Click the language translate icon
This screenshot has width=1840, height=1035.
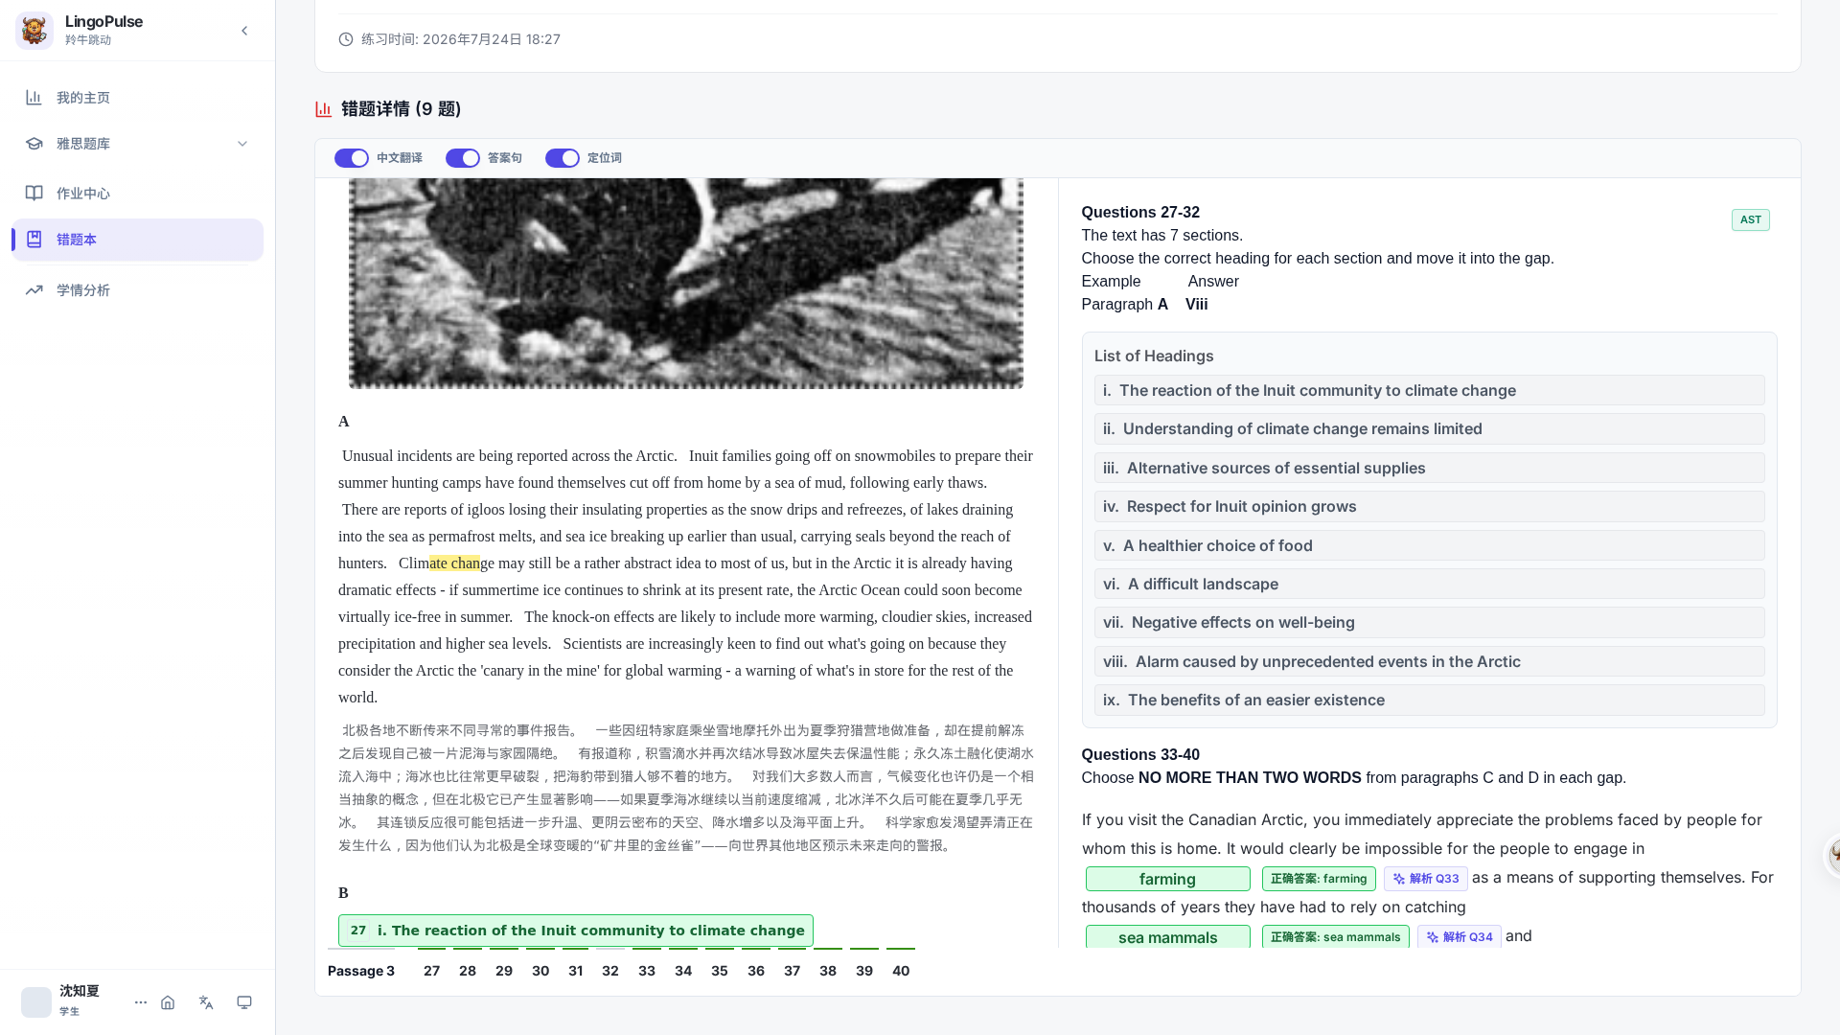pos(206,1002)
